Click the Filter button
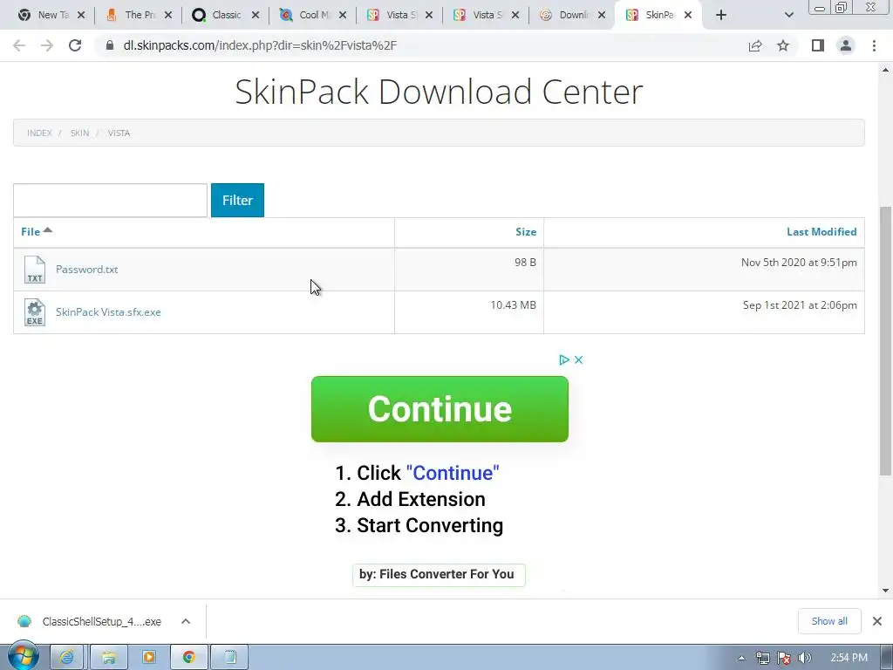The image size is (893, 670). coord(237,200)
